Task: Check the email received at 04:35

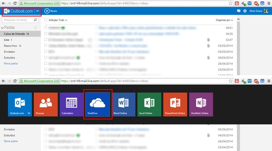Action: tap(46, 34)
